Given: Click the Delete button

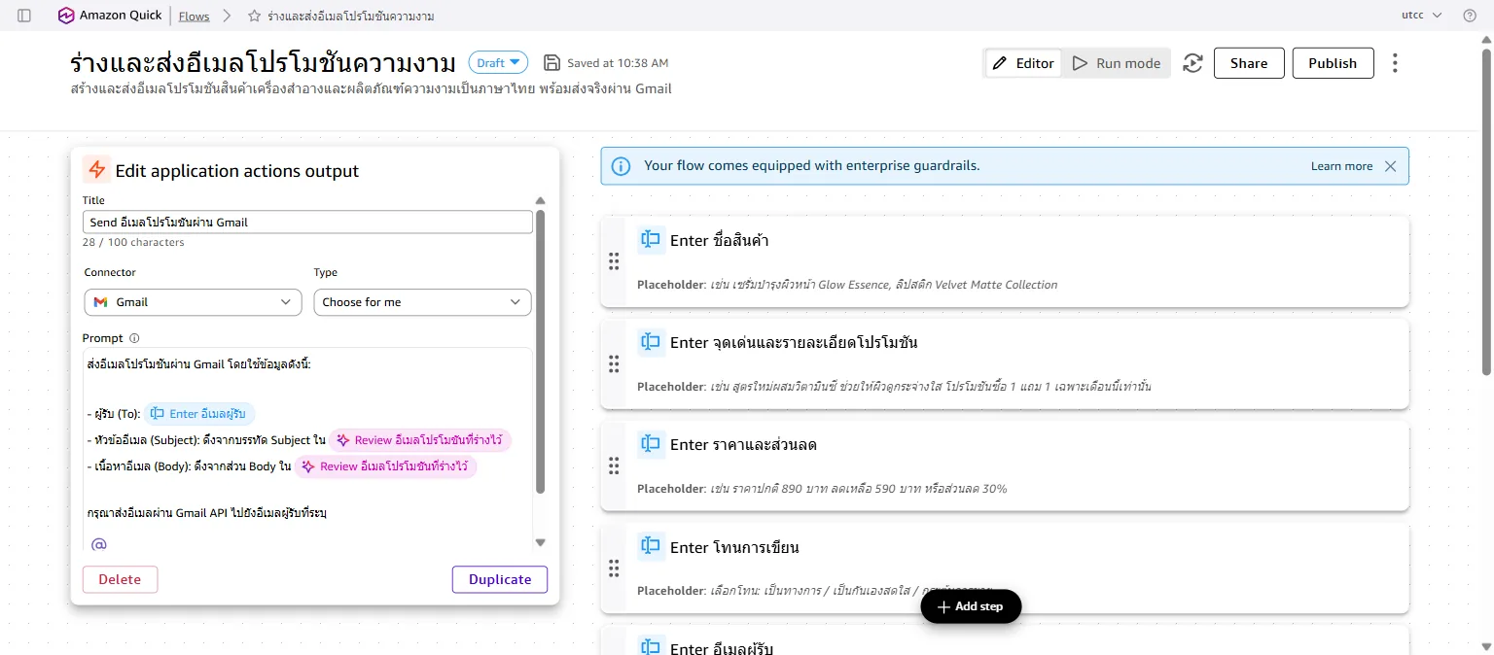Looking at the screenshot, I should click(120, 579).
